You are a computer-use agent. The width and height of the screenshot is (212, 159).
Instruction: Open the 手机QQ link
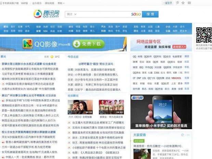tap(149, 68)
